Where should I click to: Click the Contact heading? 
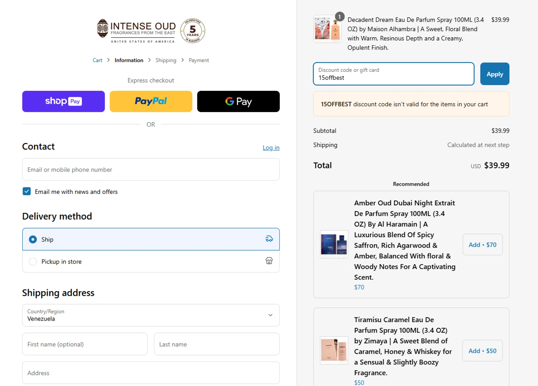tap(38, 147)
